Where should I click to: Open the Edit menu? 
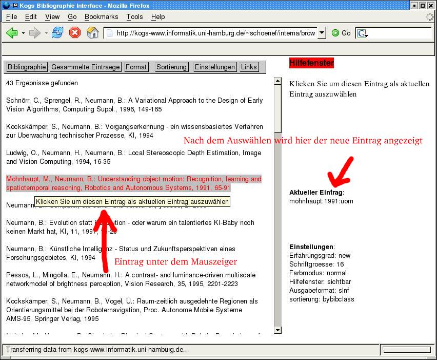coord(31,17)
